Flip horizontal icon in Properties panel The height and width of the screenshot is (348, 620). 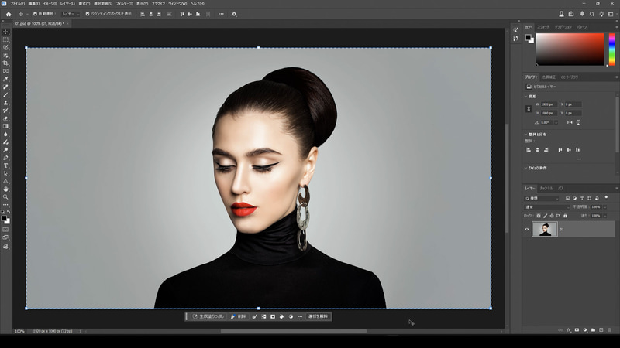click(x=570, y=123)
